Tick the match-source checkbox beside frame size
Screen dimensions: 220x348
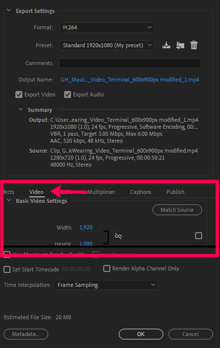(199, 236)
